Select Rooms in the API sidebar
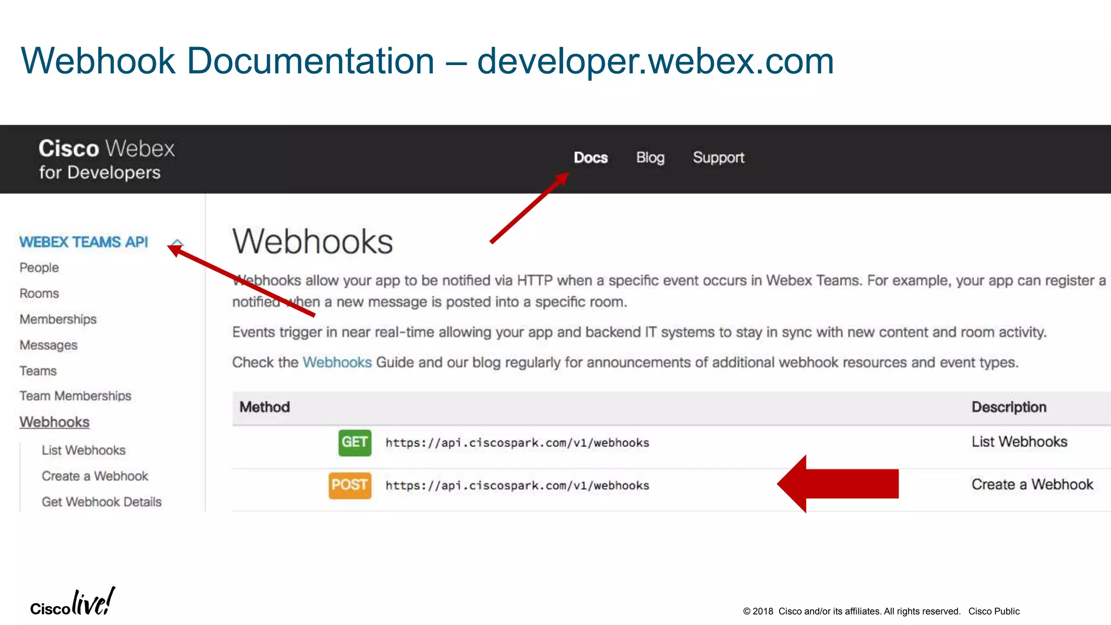Viewport: 1111px width, 625px height. [x=39, y=294]
